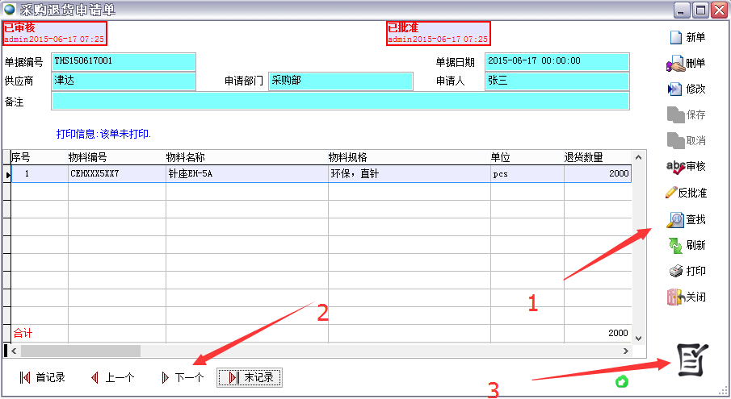Click the vertical scrollbar down arrow
731x399 pixels.
click(x=637, y=338)
